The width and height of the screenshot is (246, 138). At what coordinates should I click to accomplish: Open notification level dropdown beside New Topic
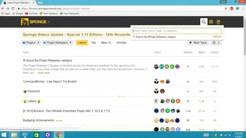[x=216, y=43]
